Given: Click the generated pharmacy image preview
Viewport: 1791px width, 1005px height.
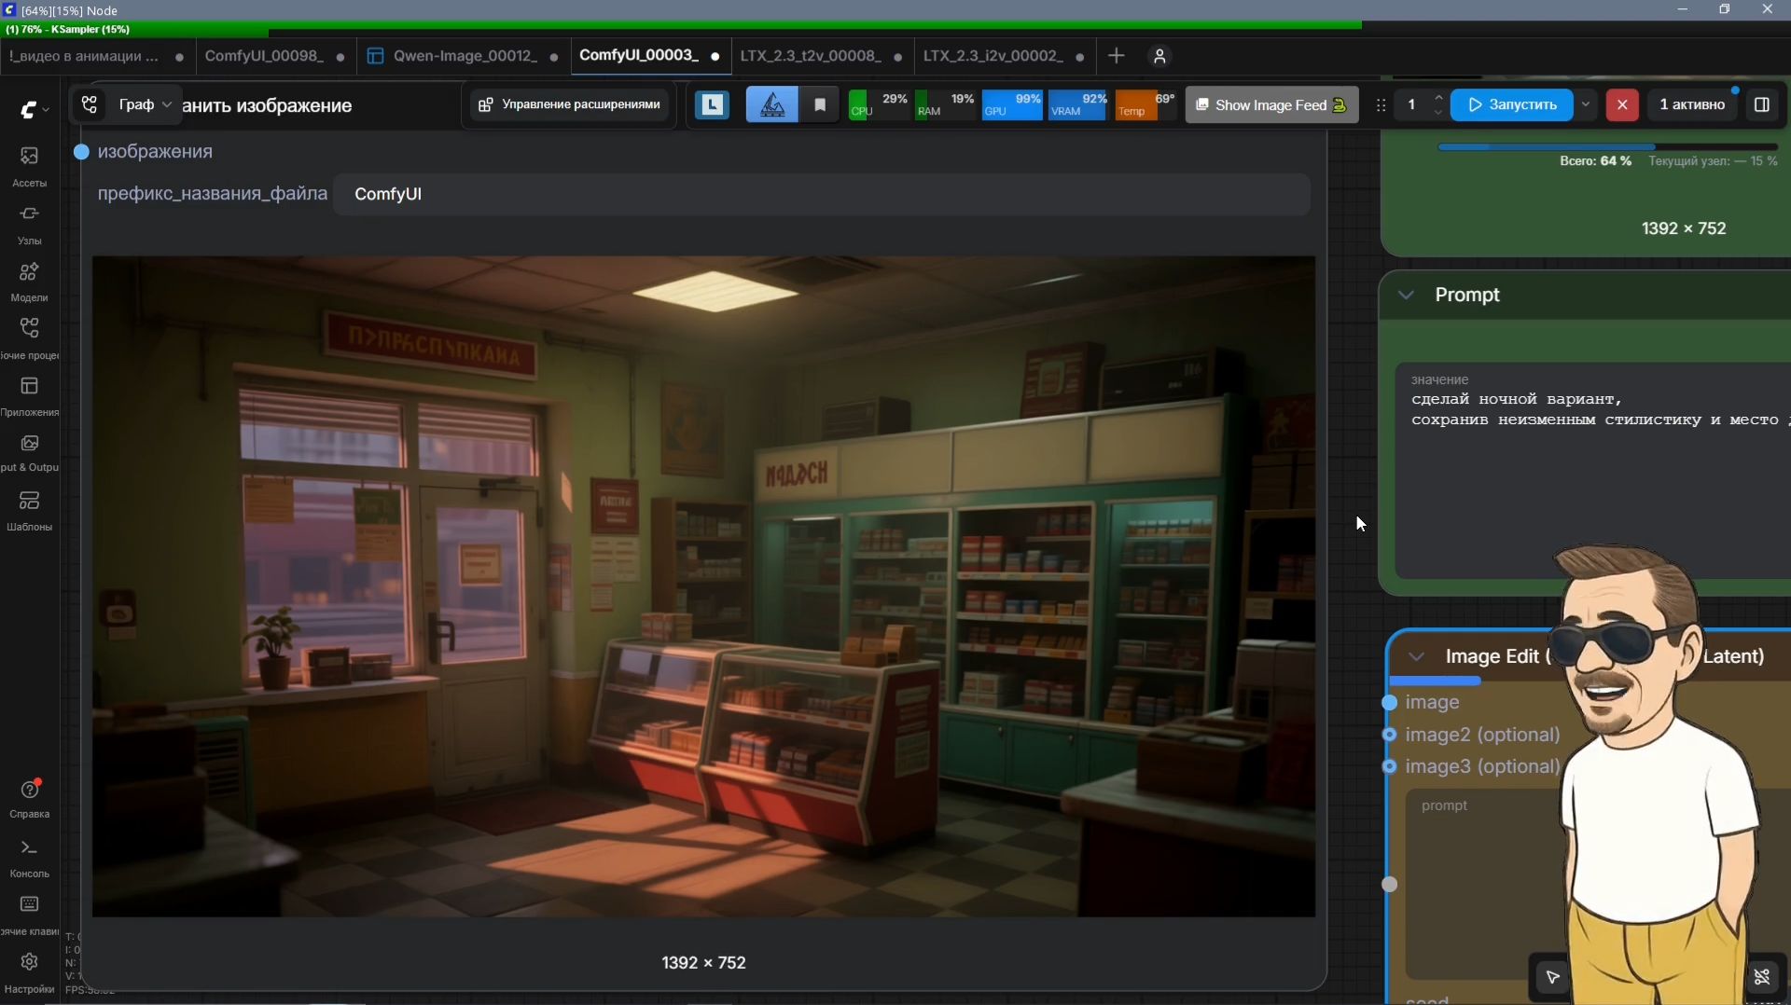Looking at the screenshot, I should tap(704, 586).
